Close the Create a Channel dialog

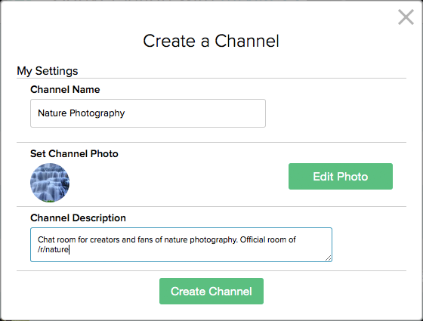point(406,17)
